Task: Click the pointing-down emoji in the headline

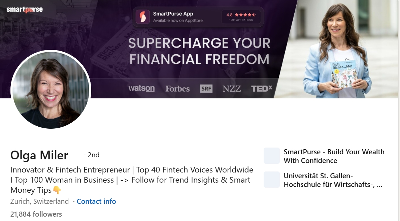Action: 57,190
